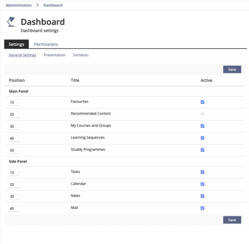Disable the Learning Sequences checkbox

[202, 138]
